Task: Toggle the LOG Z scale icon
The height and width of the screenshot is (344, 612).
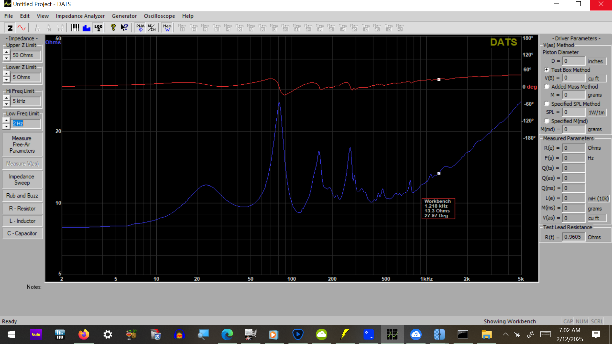Action: click(98, 28)
